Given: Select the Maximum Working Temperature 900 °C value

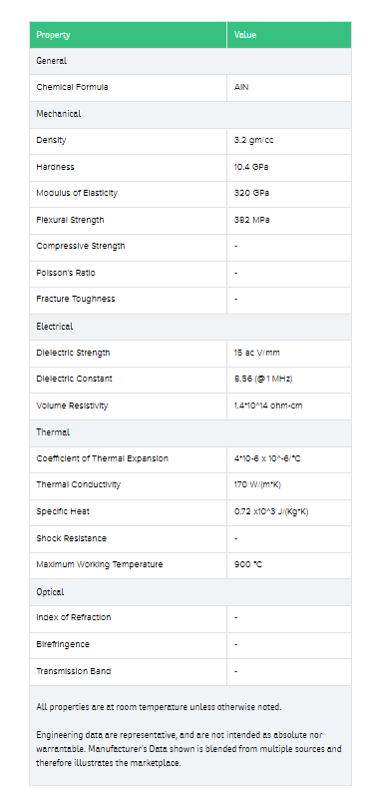Looking at the screenshot, I should coord(247,564).
